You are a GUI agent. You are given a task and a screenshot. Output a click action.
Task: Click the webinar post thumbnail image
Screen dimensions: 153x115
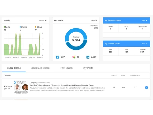pos(21,88)
